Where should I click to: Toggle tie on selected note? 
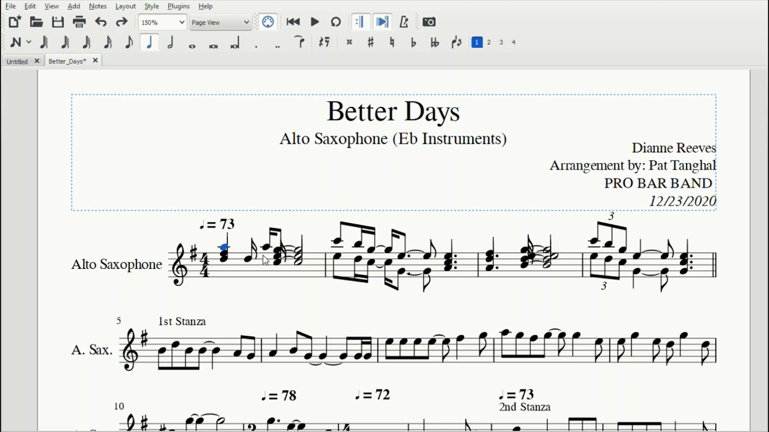(299, 43)
